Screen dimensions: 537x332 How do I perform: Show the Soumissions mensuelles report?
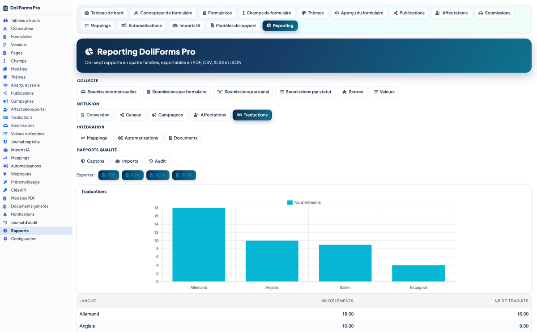(x=109, y=92)
